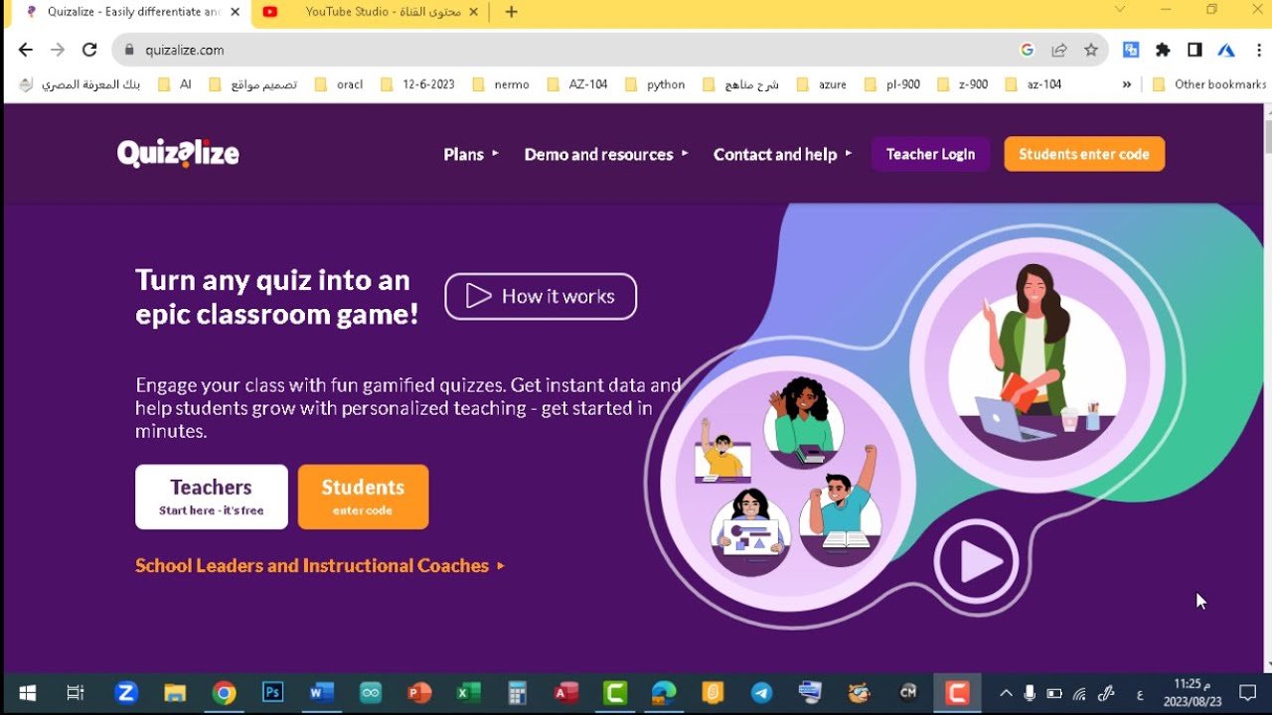Image resolution: width=1272 pixels, height=715 pixels.
Task: Click the round play button in illustration
Action: pos(976,562)
